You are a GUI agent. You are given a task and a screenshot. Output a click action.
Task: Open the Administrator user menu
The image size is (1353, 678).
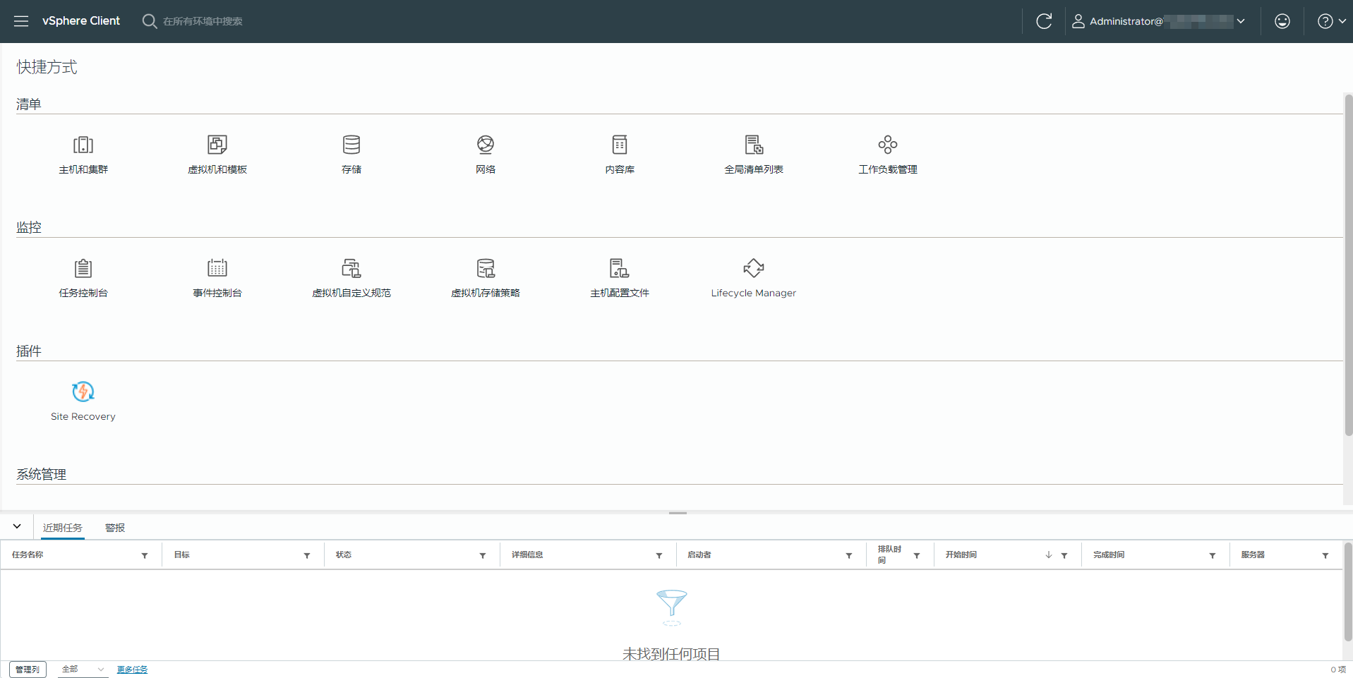click(x=1158, y=21)
